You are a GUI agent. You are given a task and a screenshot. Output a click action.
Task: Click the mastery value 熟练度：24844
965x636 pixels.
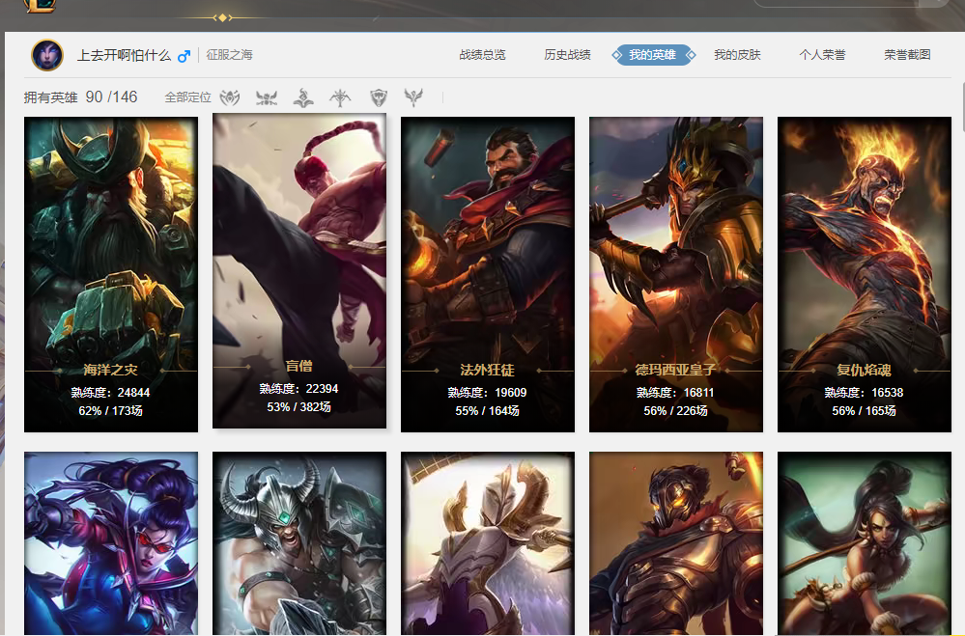coord(111,393)
